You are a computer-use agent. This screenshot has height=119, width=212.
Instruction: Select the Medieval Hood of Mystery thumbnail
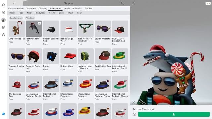[85, 56]
